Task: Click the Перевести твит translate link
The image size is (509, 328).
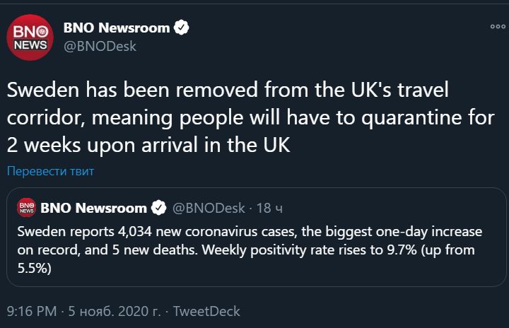Action: (50, 171)
